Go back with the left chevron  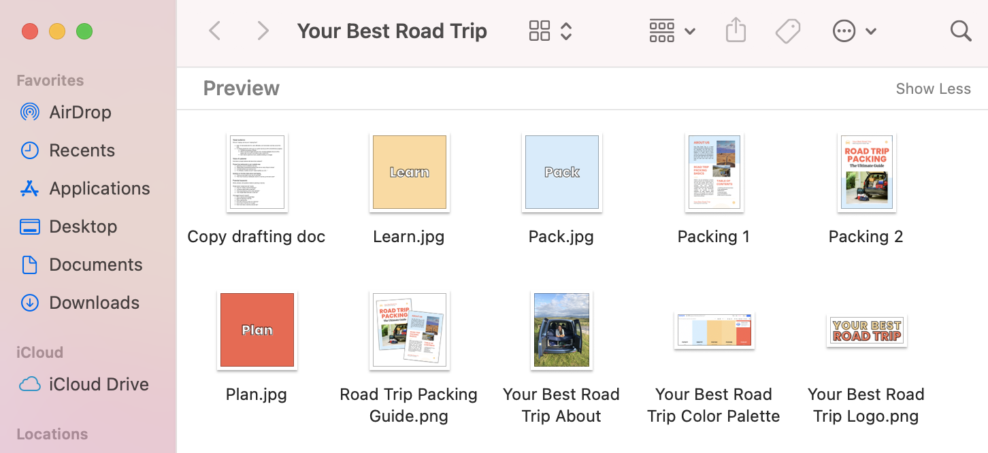pos(215,31)
